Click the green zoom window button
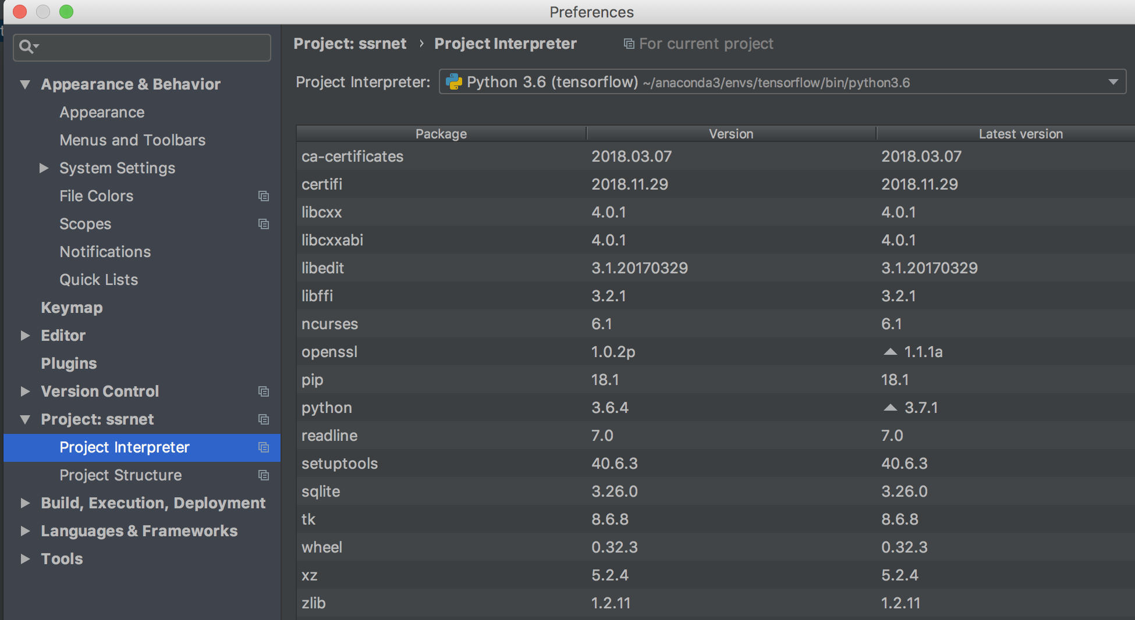Screen dimensions: 1135x620 pyautogui.click(x=66, y=12)
